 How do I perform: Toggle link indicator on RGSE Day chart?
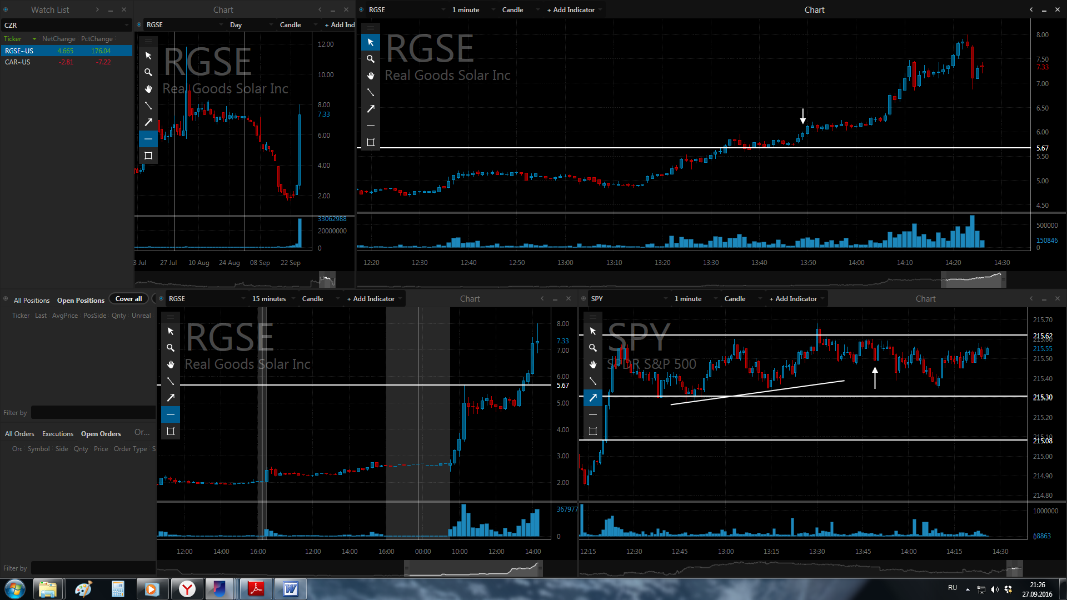click(139, 24)
